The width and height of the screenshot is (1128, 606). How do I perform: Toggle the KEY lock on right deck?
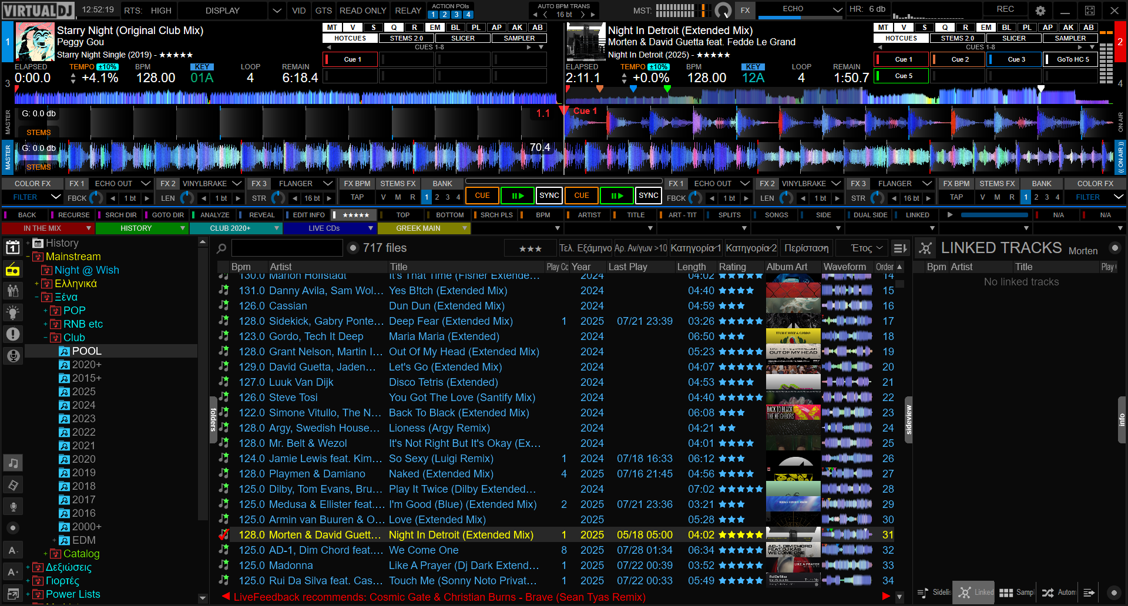(x=753, y=67)
